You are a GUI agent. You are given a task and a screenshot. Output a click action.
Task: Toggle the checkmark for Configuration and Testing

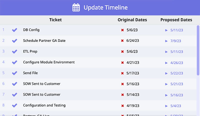click(14, 105)
